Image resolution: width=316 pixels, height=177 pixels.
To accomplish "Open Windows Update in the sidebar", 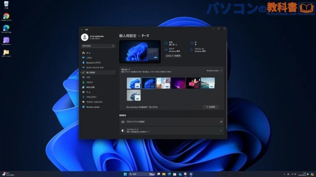I will pos(98,107).
